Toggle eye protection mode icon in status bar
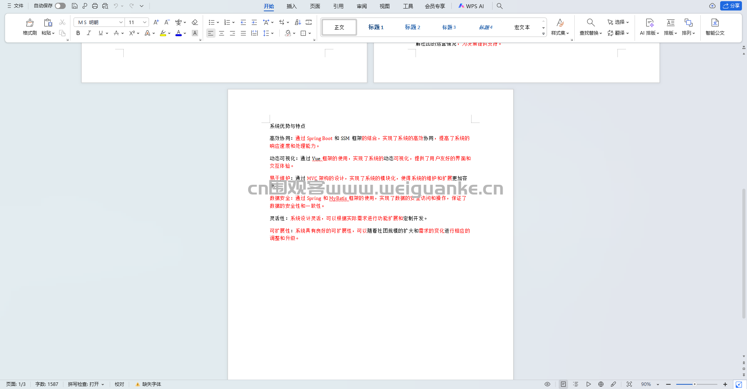This screenshot has width=747, height=389. [547, 384]
